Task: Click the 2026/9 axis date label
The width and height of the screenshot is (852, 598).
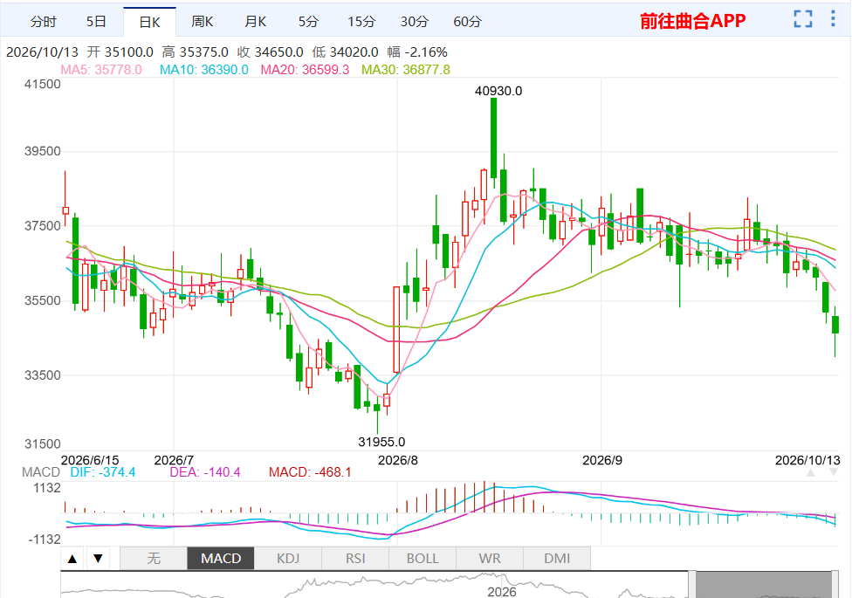Action: [x=602, y=460]
